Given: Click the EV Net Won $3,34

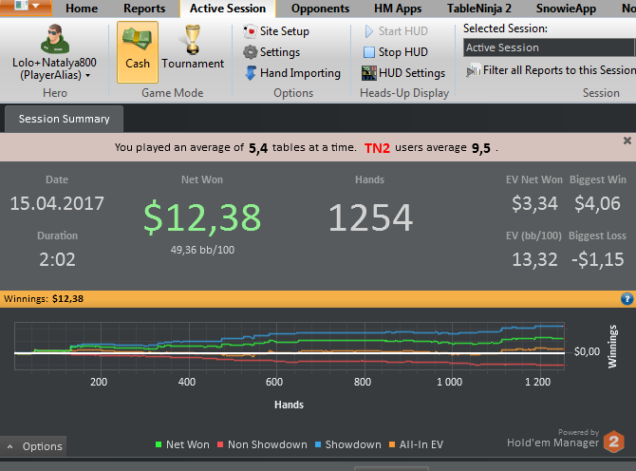Looking at the screenshot, I should (x=534, y=203).
